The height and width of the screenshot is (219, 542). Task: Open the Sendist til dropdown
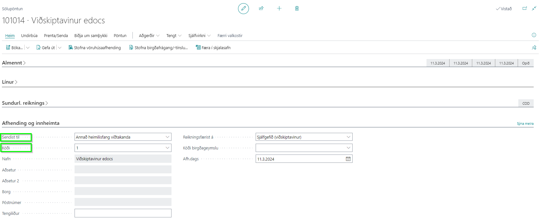167,137
